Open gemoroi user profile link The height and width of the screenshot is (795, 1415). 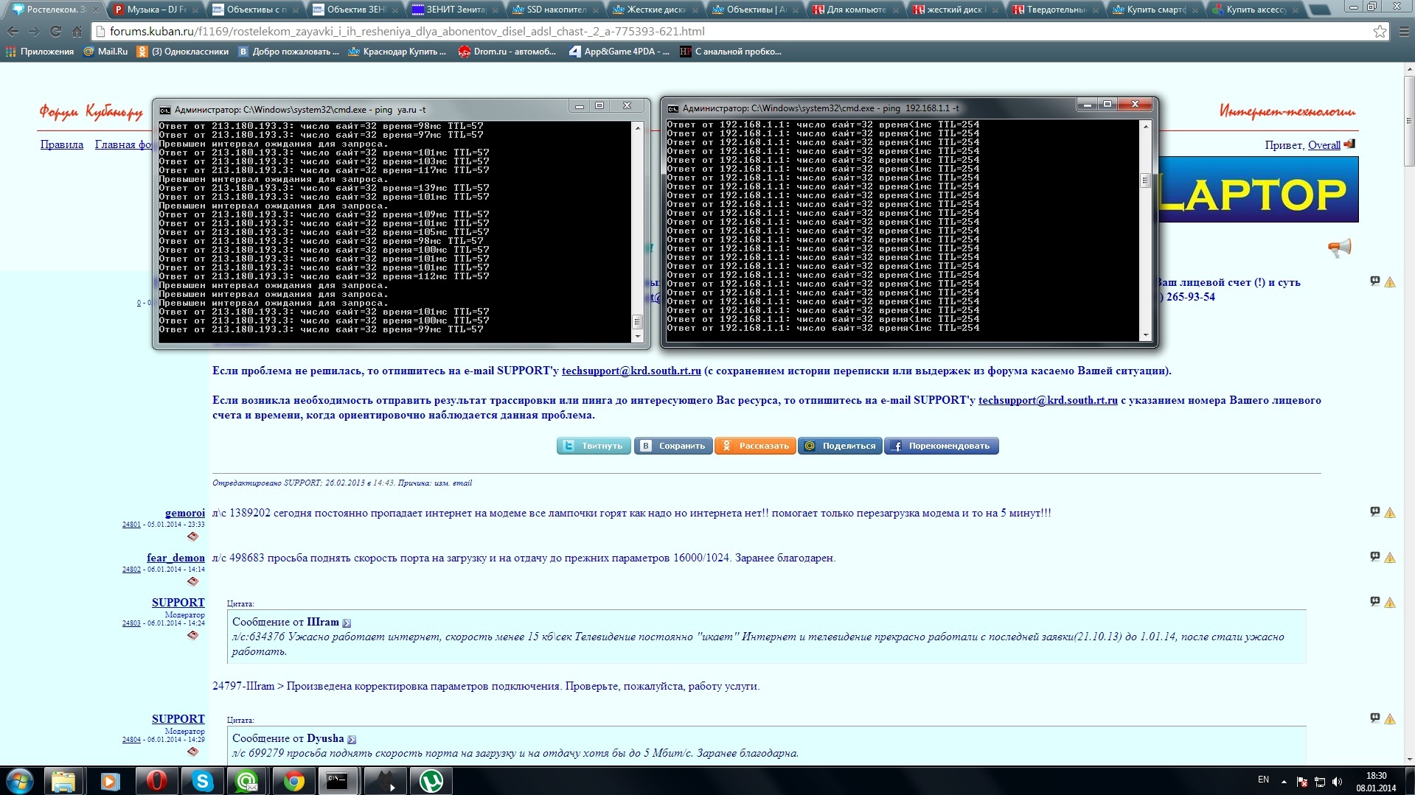point(184,513)
